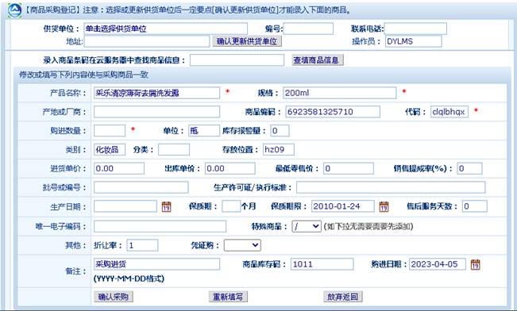The image size is (517, 311).
Task: Click the 备注 field showing 采购进货
Action: (x=156, y=264)
